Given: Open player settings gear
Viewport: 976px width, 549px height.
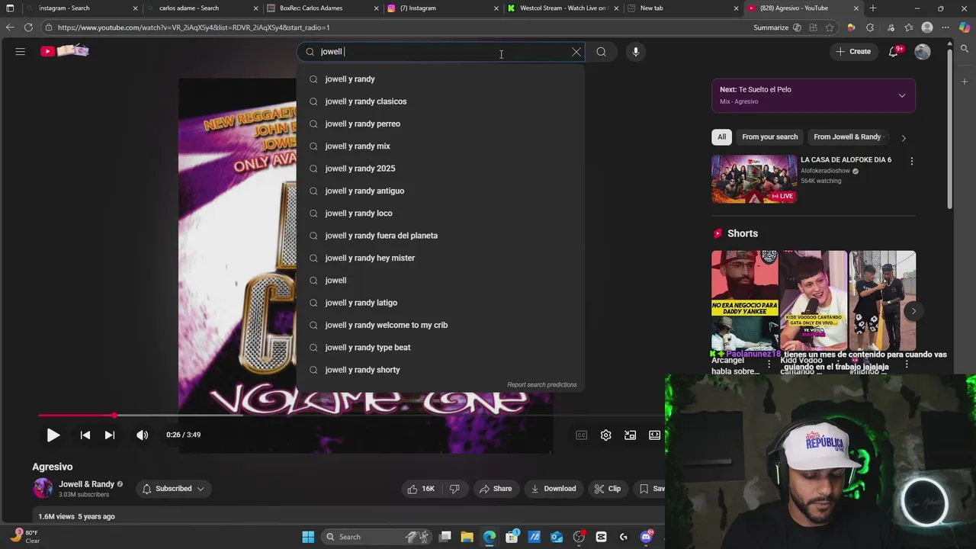Looking at the screenshot, I should point(605,435).
